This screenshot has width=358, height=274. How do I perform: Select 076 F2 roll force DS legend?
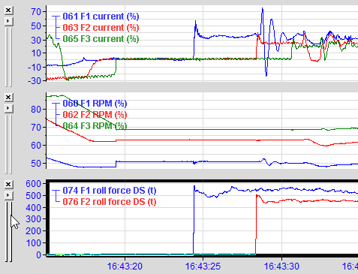(110, 202)
